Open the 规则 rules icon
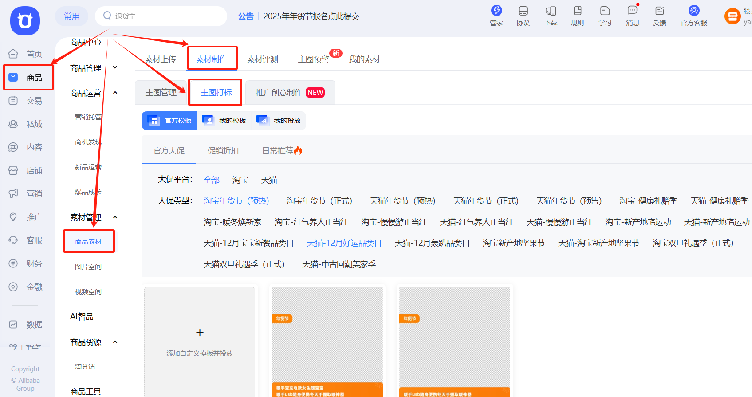The image size is (752, 397). click(x=577, y=11)
